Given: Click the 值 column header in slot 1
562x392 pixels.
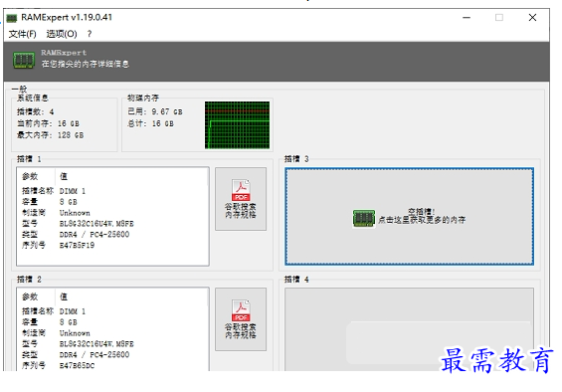Looking at the screenshot, I should [x=64, y=176].
